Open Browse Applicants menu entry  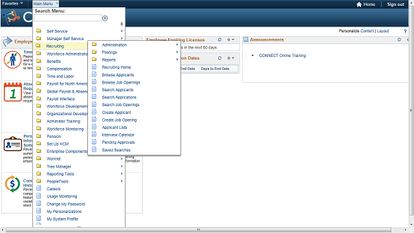pyautogui.click(x=118, y=75)
